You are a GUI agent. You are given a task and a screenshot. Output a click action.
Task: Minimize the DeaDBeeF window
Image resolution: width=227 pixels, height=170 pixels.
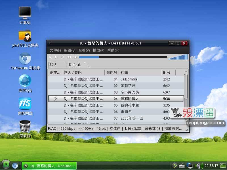(172, 43)
